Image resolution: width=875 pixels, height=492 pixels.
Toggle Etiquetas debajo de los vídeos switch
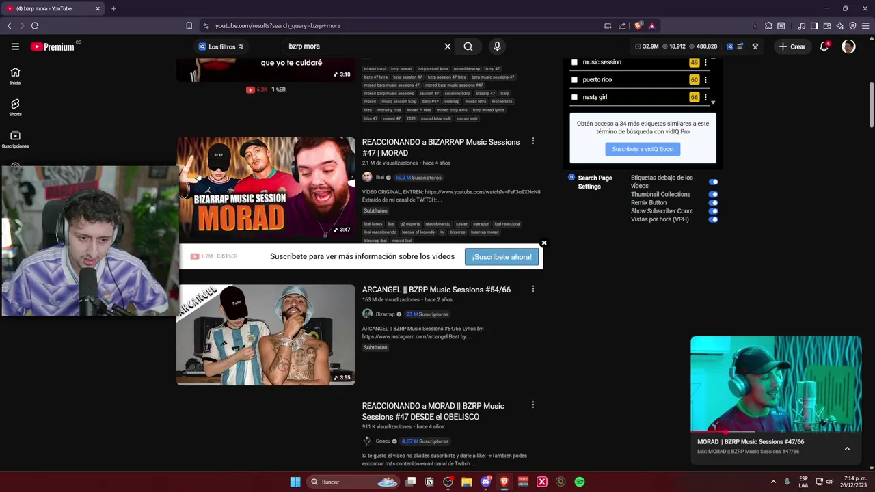pos(713,182)
